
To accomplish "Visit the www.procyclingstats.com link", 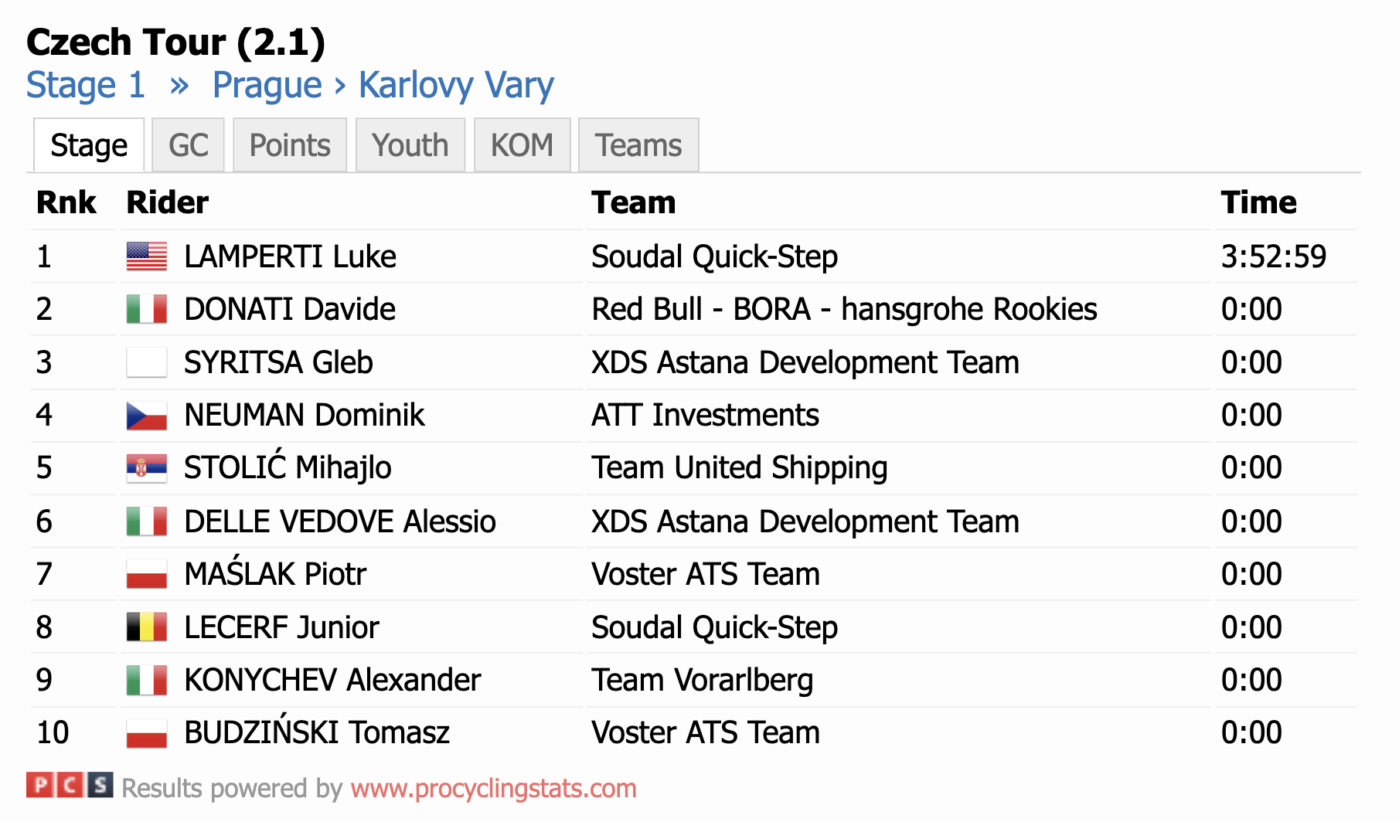I will tap(494, 788).
